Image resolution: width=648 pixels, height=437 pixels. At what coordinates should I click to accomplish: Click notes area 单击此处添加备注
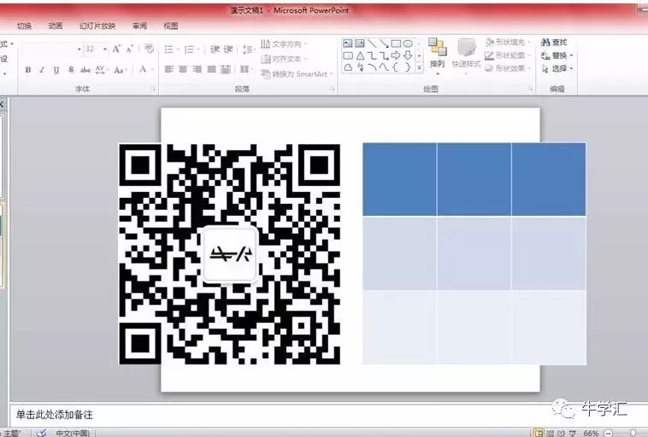tap(55, 415)
